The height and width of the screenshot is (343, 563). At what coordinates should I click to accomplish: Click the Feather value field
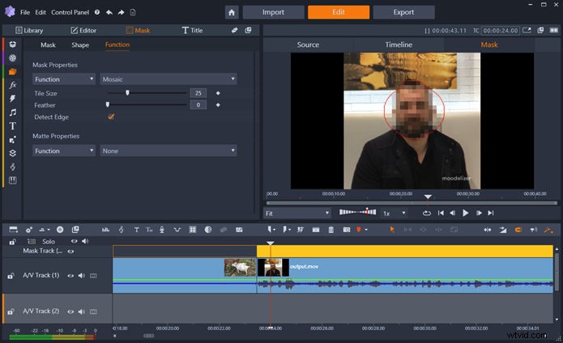(x=198, y=105)
